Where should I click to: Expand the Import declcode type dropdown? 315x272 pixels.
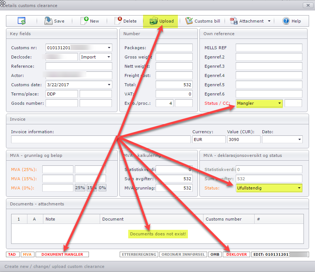pos(109,57)
